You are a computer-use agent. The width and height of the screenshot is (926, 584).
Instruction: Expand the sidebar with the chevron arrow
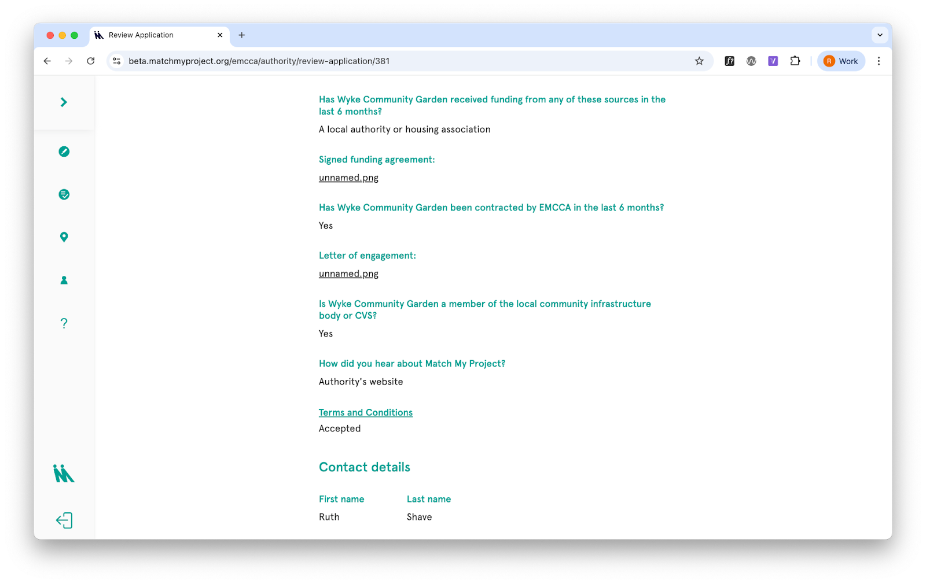pos(64,102)
